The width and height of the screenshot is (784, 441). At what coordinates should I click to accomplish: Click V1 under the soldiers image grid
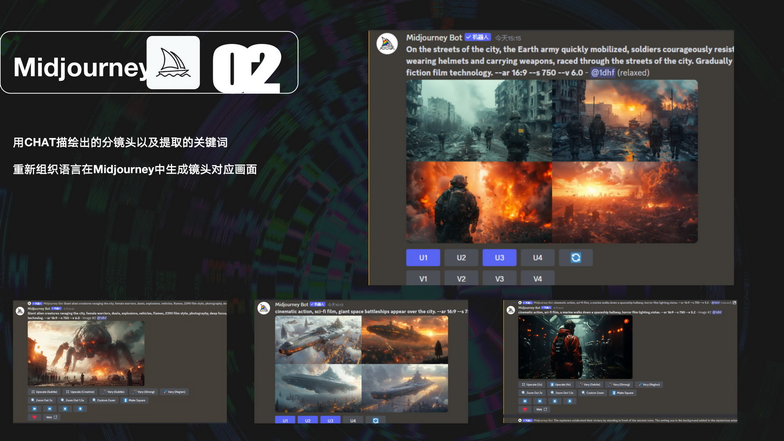click(x=423, y=278)
